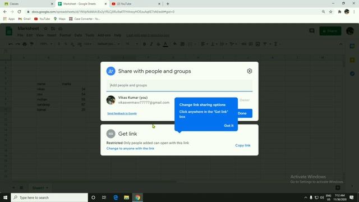Click the zoom magnifier icon in address bar
The image size is (359, 202).
pyautogui.click(x=323, y=12)
